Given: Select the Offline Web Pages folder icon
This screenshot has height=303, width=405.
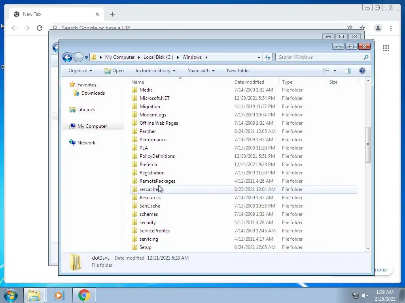Looking at the screenshot, I should (134, 123).
